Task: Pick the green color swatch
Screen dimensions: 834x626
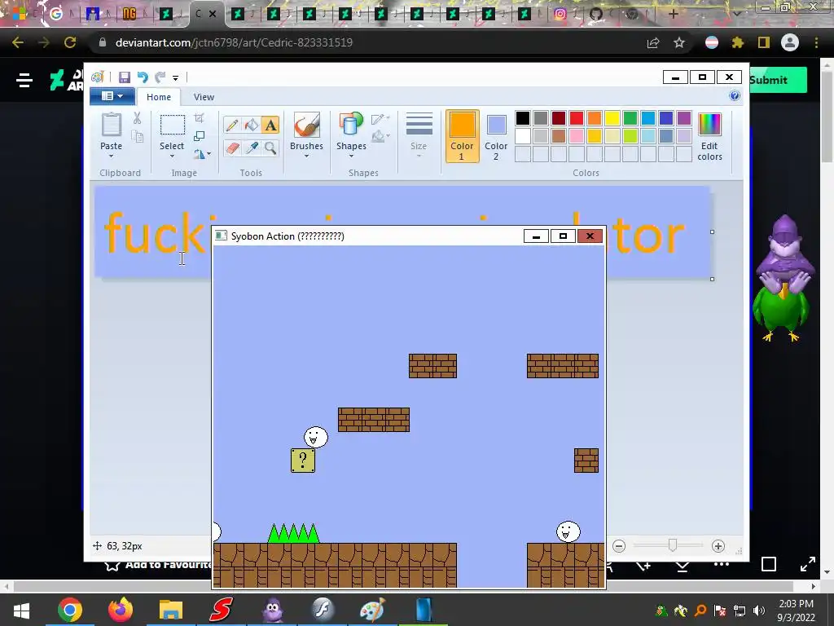Action: (630, 117)
